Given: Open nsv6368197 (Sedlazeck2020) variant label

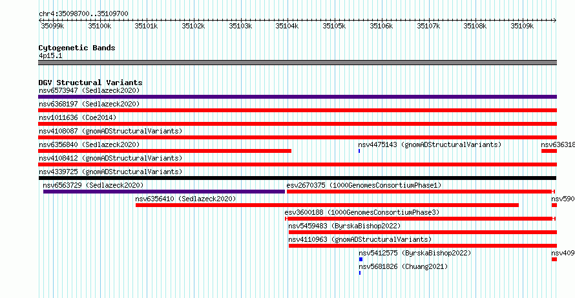Looking at the screenshot, I should coord(89,104).
